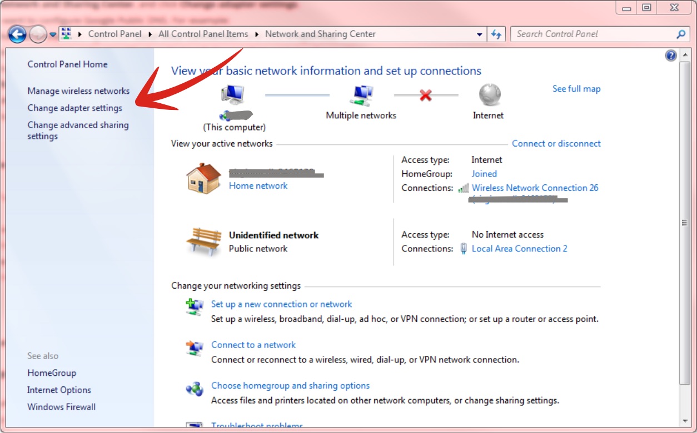The width and height of the screenshot is (697, 433).
Task: Open Choose homegroup and sharing options
Action: 290,385
